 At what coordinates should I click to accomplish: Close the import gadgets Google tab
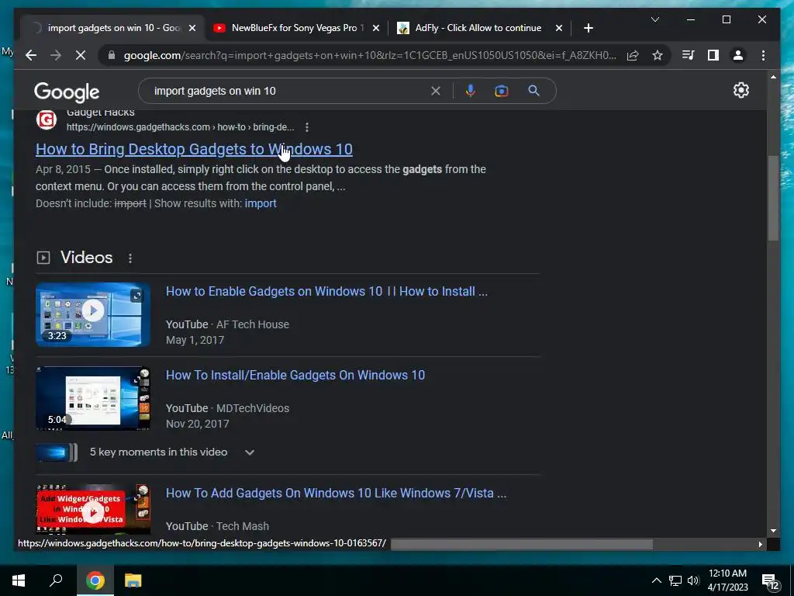click(x=192, y=28)
